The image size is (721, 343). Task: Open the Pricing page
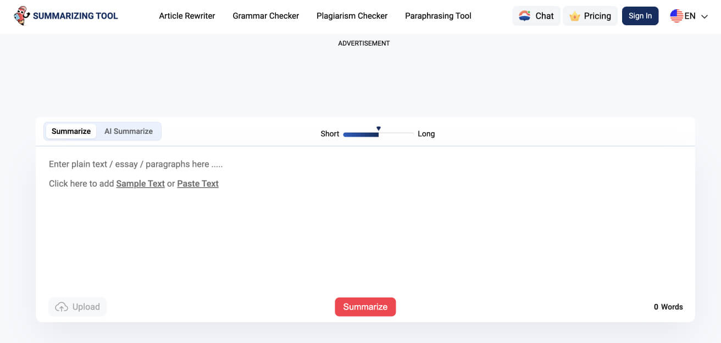tap(596, 16)
